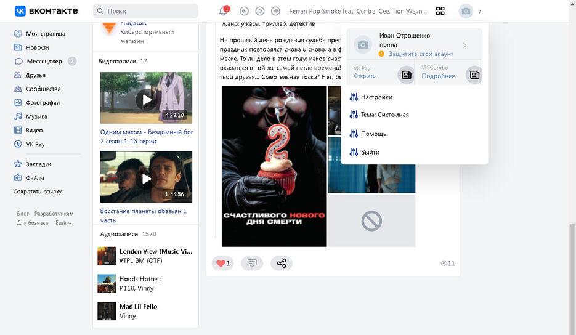Click the Видео film icon
The height and width of the screenshot is (335, 576).
pyautogui.click(x=18, y=130)
